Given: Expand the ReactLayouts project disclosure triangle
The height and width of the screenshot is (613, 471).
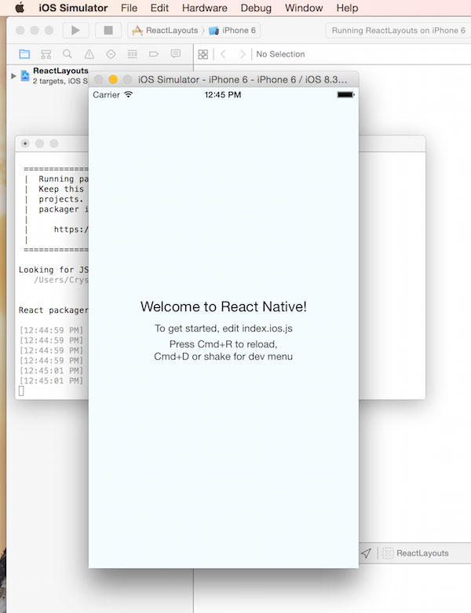Looking at the screenshot, I should 13,76.
